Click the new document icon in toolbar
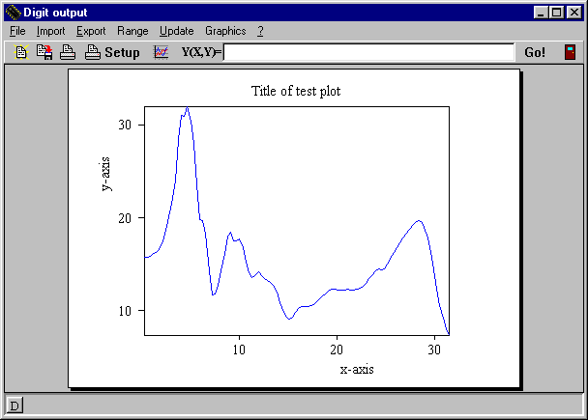The width and height of the screenshot is (588, 420). [20, 52]
